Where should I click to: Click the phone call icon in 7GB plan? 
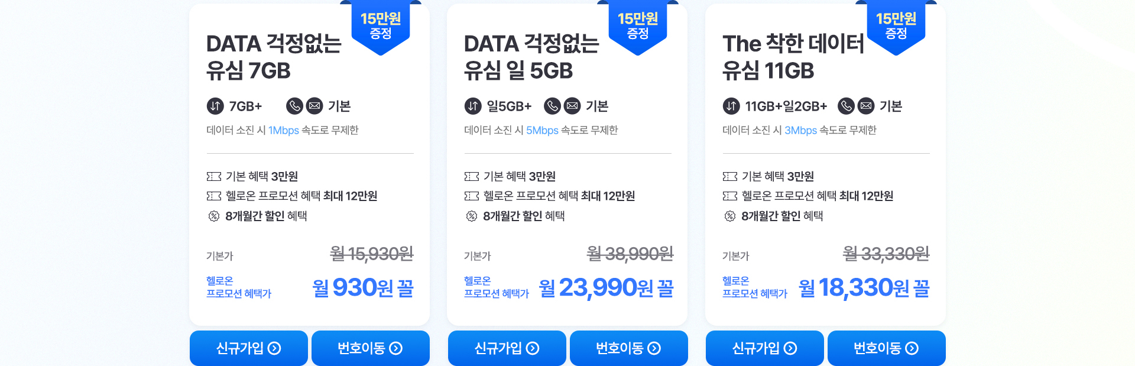point(294,106)
